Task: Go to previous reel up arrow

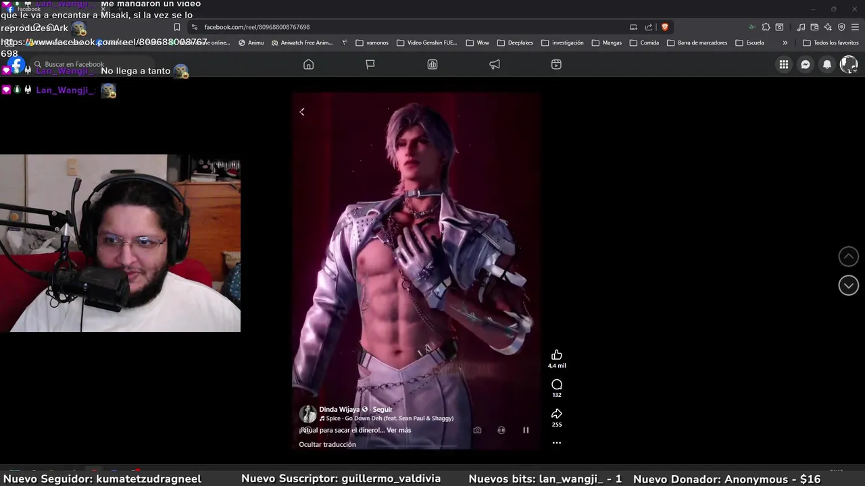Action: (849, 256)
